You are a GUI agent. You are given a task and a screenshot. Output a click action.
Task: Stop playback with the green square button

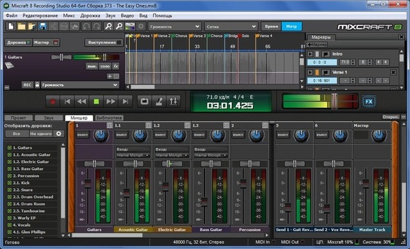pyautogui.click(x=96, y=102)
